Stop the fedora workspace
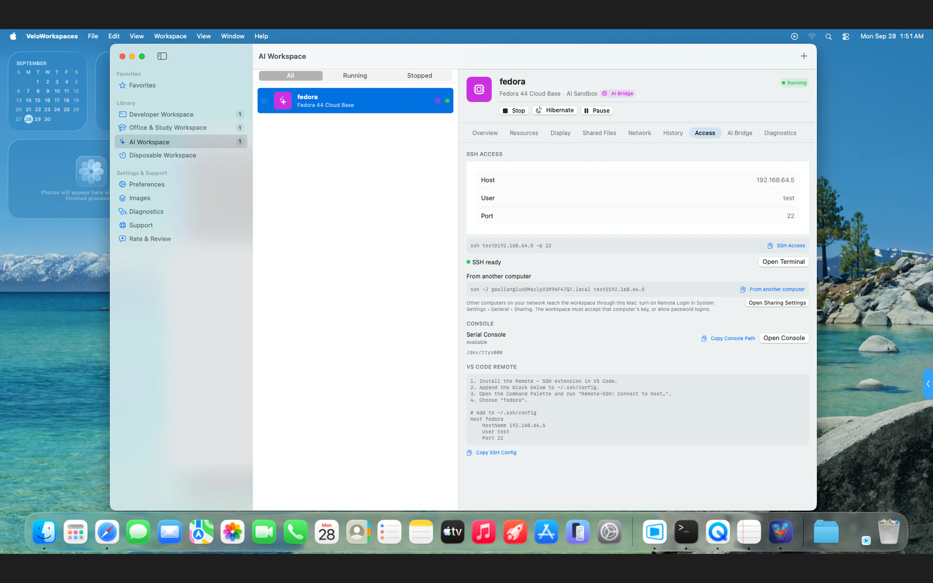Viewport: 933px width, 583px height. tap(514, 111)
